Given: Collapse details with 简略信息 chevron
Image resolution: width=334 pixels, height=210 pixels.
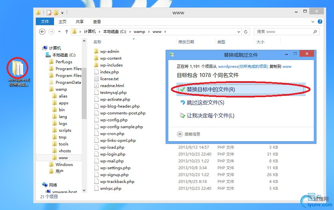Looking at the screenshot, I should [x=180, y=134].
